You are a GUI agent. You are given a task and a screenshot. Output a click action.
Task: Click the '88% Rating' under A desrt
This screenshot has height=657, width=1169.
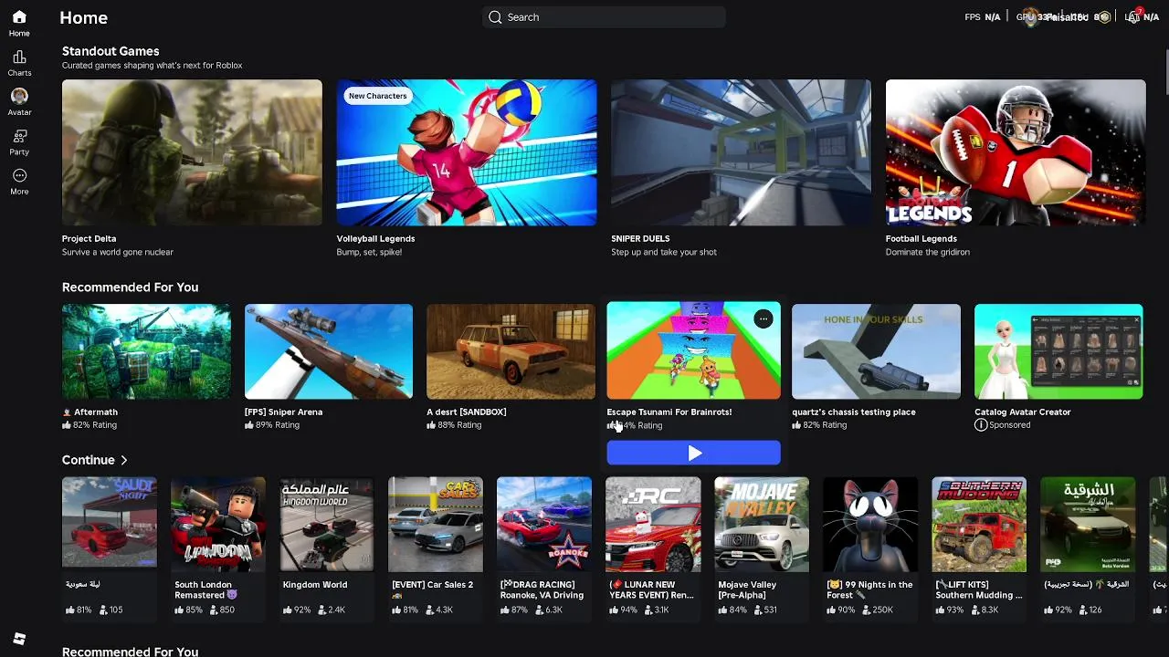(x=459, y=425)
